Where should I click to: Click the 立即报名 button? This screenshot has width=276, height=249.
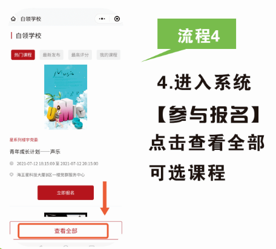pyautogui.click(x=65, y=193)
